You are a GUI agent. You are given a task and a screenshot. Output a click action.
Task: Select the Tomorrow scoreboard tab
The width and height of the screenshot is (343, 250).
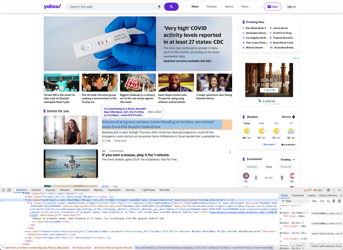tap(286, 167)
